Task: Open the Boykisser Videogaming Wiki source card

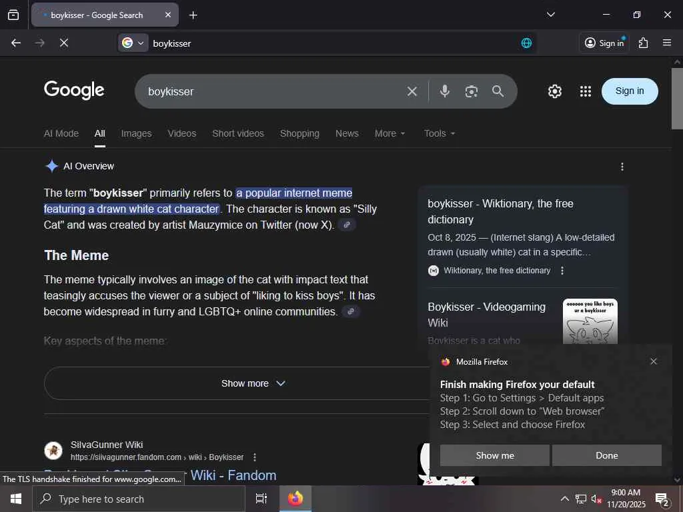Action: (486, 315)
